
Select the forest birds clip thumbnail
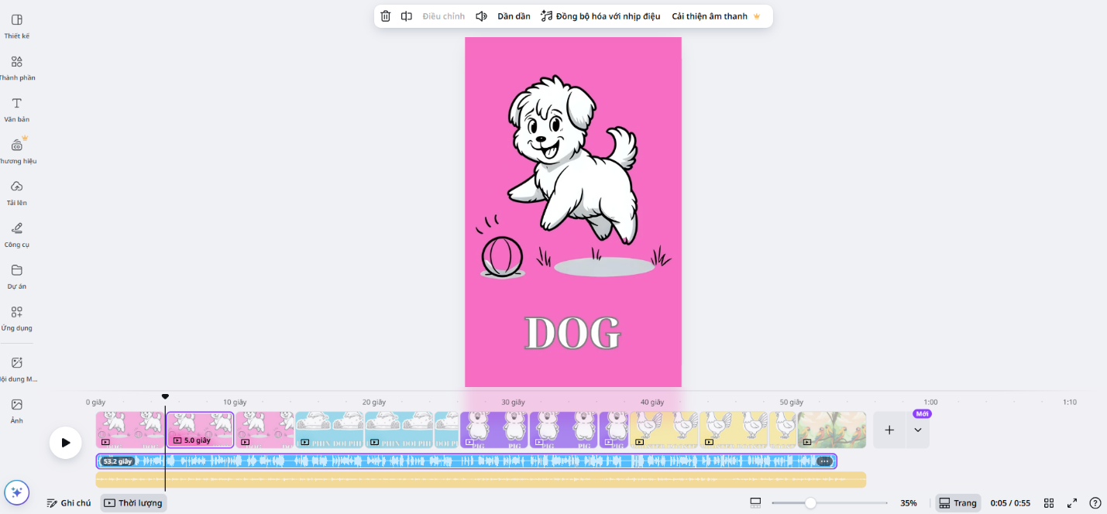tap(832, 430)
